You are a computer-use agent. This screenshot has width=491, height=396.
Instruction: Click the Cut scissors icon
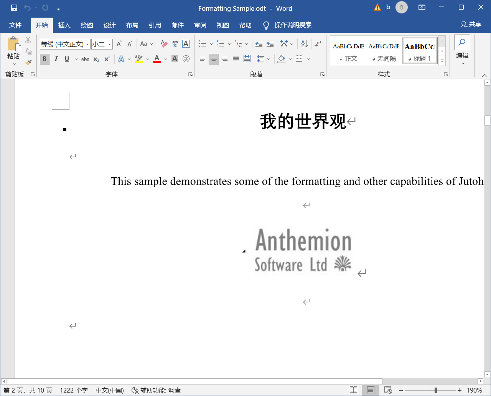point(28,40)
